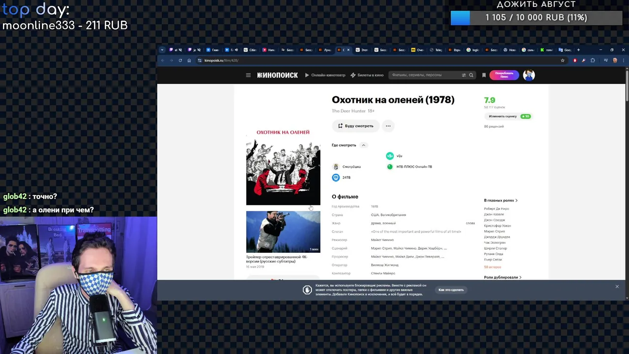
Task: Bookmark this page with star icon
Action: click(x=563, y=60)
